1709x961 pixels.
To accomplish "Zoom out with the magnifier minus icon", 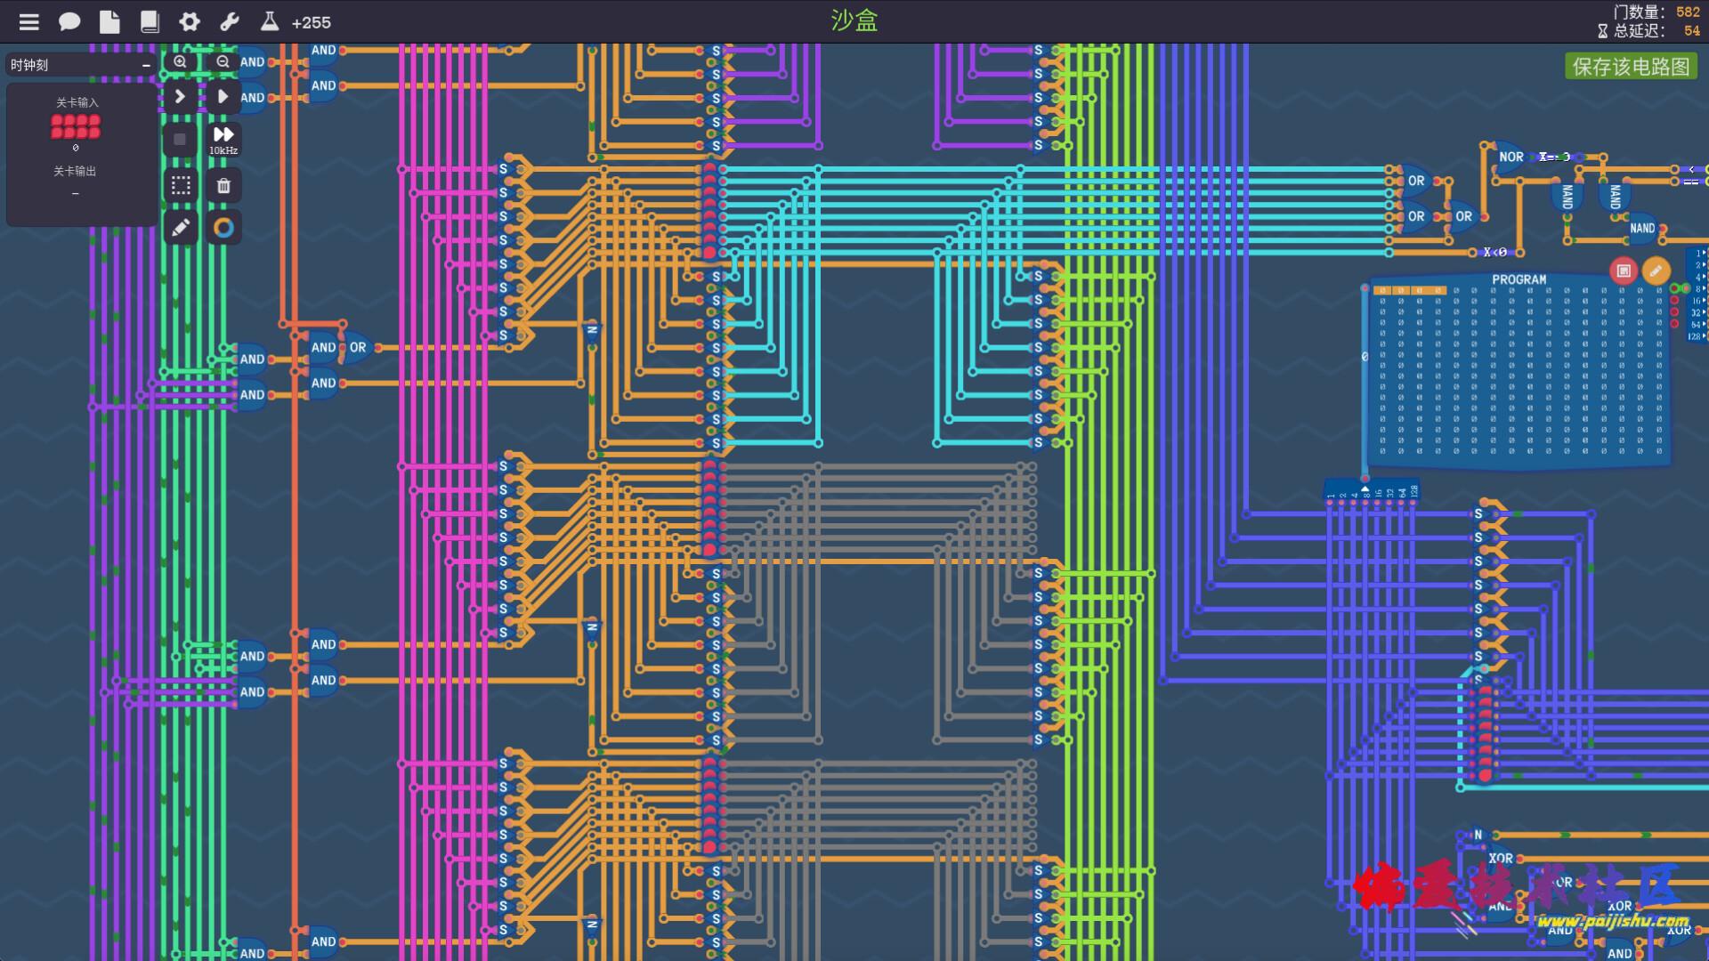I will [223, 61].
